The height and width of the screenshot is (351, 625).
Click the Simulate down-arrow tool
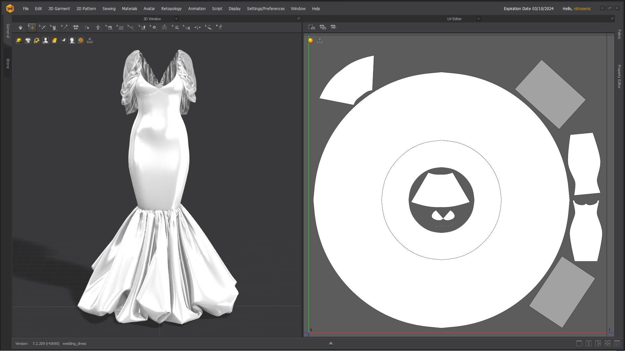pyautogui.click(x=21, y=28)
